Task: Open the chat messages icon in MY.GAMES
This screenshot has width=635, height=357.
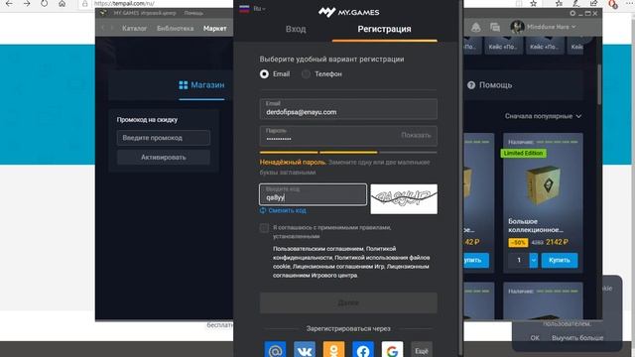Action: 495,27
